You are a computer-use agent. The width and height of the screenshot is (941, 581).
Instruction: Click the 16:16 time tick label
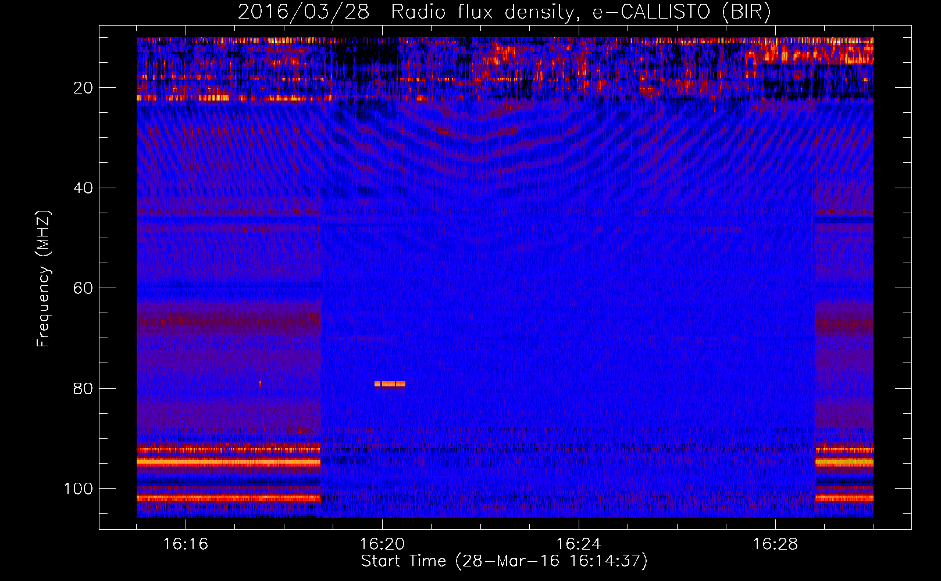tap(186, 544)
